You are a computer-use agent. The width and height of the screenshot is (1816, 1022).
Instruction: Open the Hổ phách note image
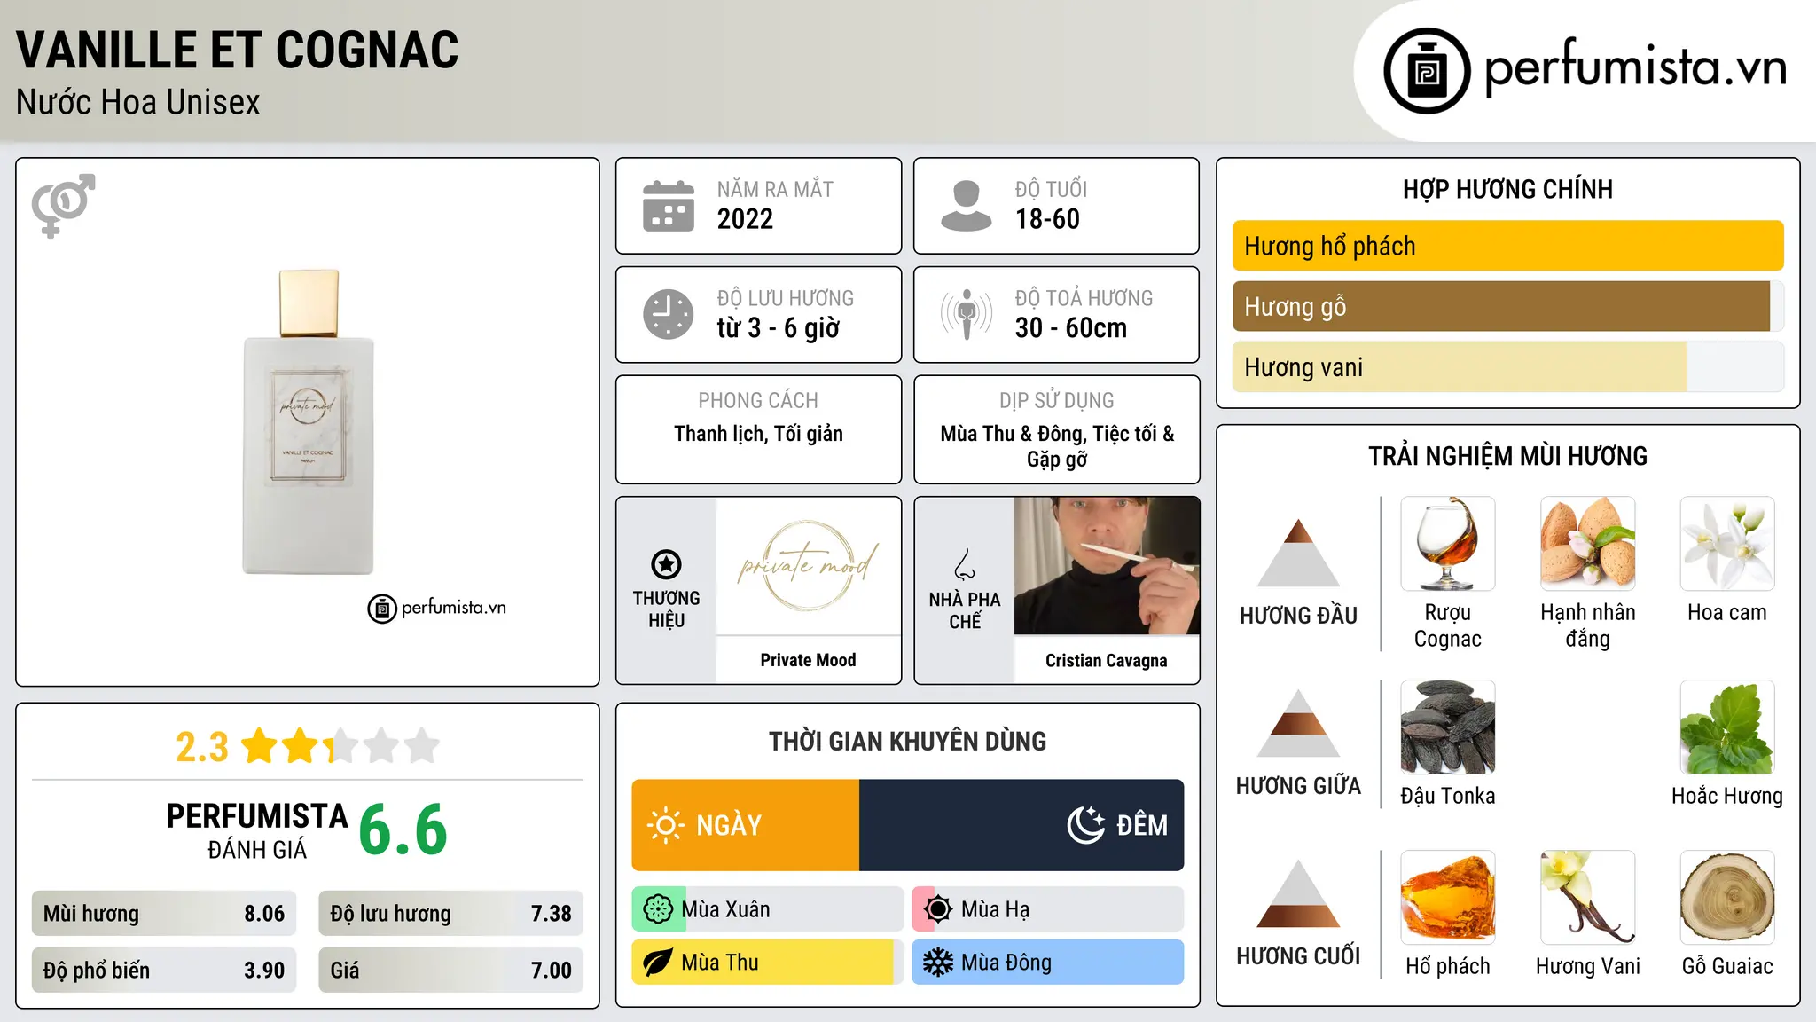click(x=1448, y=898)
